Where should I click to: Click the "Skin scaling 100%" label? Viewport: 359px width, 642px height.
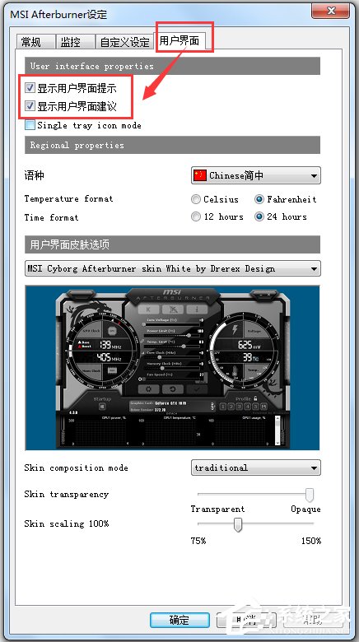pyautogui.click(x=67, y=523)
